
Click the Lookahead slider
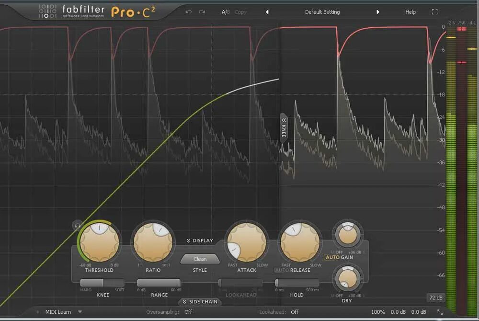[x=241, y=283]
